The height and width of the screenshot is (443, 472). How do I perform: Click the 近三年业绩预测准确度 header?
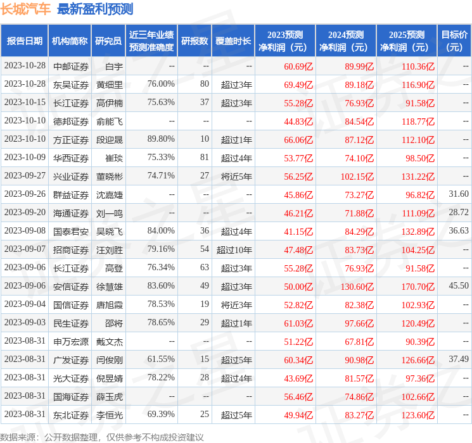[151, 41]
